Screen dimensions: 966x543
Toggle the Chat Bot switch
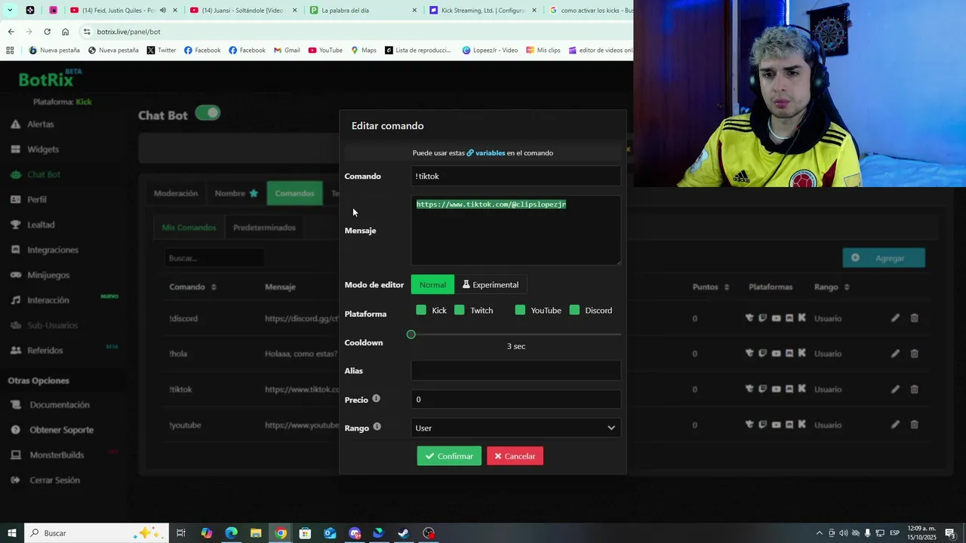click(x=208, y=113)
